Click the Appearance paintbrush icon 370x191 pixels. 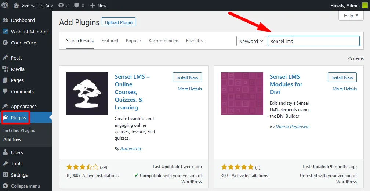pyautogui.click(x=5, y=106)
